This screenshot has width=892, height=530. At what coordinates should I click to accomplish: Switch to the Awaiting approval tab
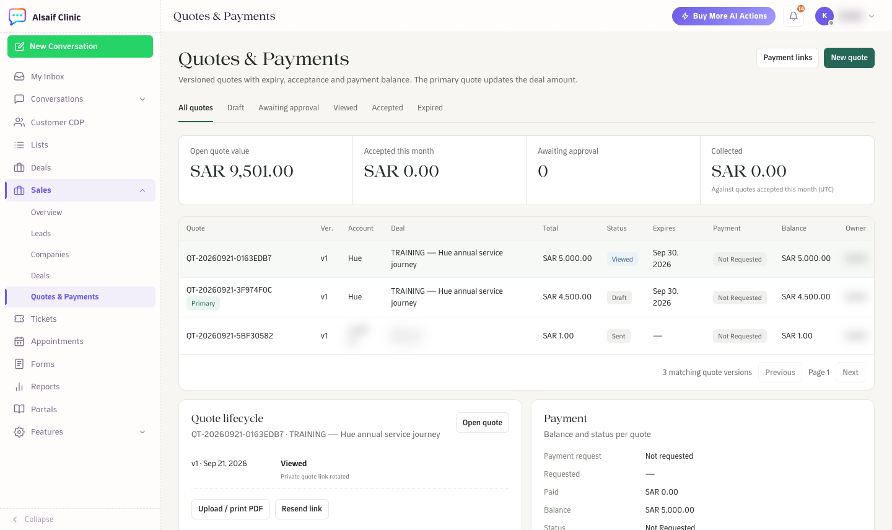pyautogui.click(x=289, y=108)
